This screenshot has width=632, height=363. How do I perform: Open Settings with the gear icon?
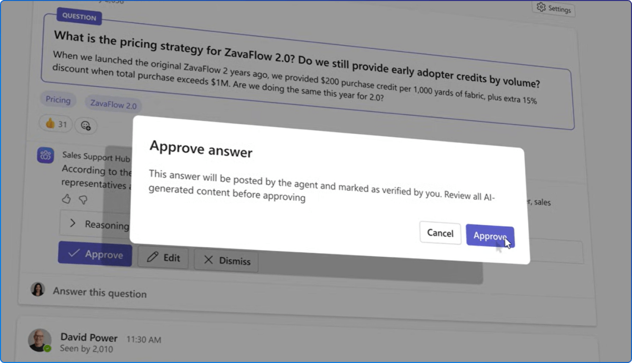pyautogui.click(x=553, y=8)
